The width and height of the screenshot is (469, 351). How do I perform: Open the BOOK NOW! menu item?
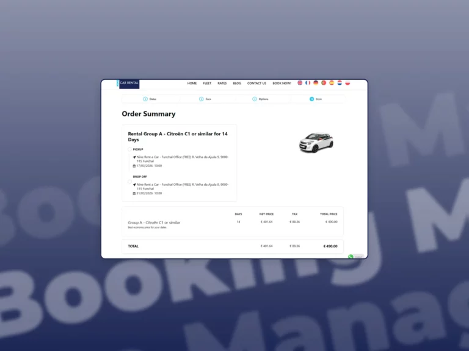(282, 83)
